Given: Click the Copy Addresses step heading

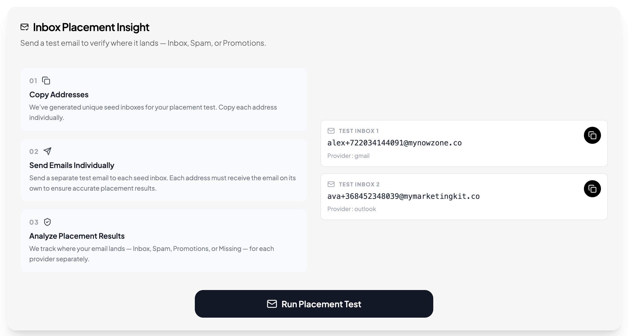Looking at the screenshot, I should coord(59,95).
